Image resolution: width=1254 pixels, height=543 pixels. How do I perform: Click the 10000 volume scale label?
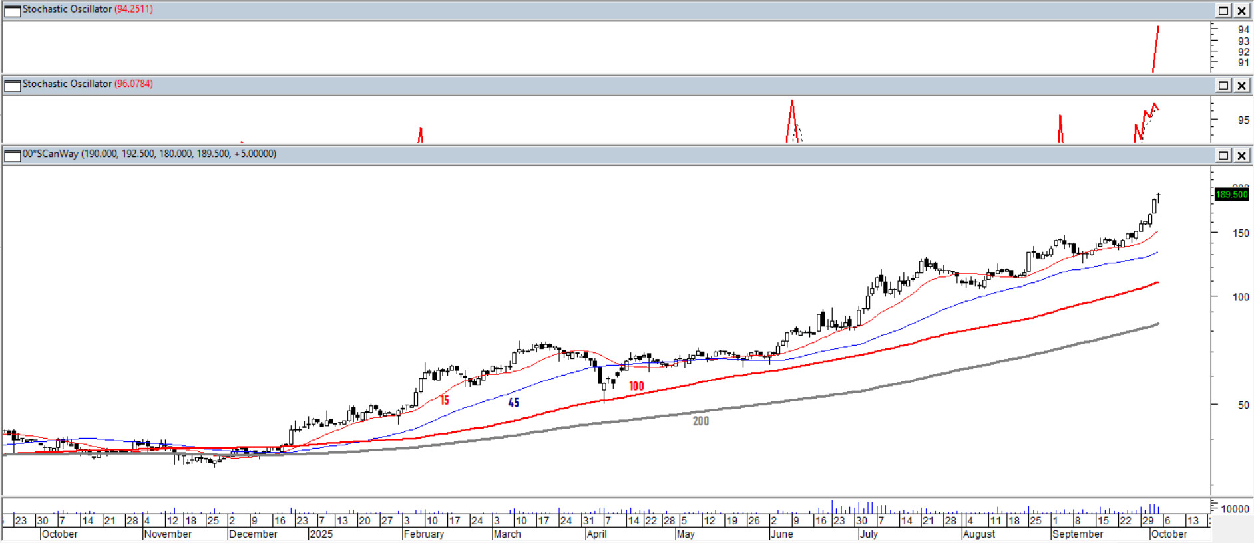click(x=1235, y=509)
